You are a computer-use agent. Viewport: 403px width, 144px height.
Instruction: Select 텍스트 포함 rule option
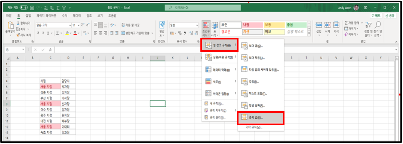(x=261, y=93)
